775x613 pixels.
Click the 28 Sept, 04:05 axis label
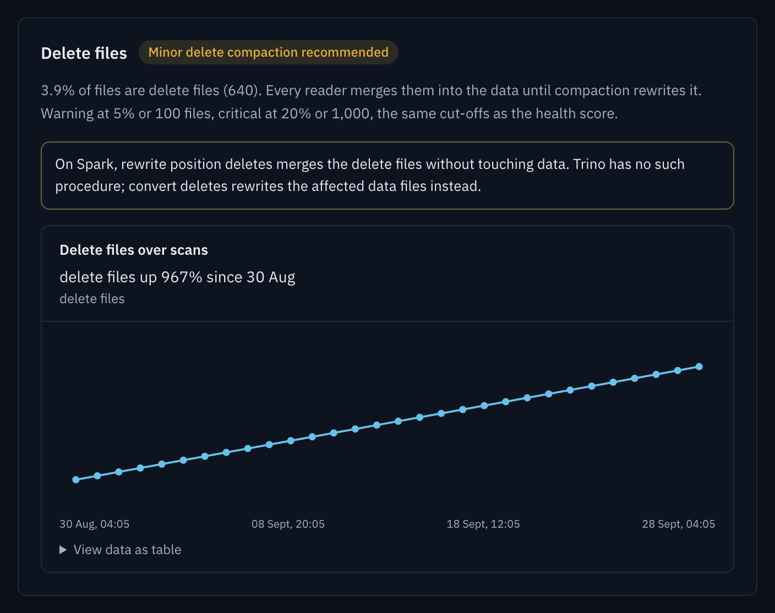[x=679, y=524]
